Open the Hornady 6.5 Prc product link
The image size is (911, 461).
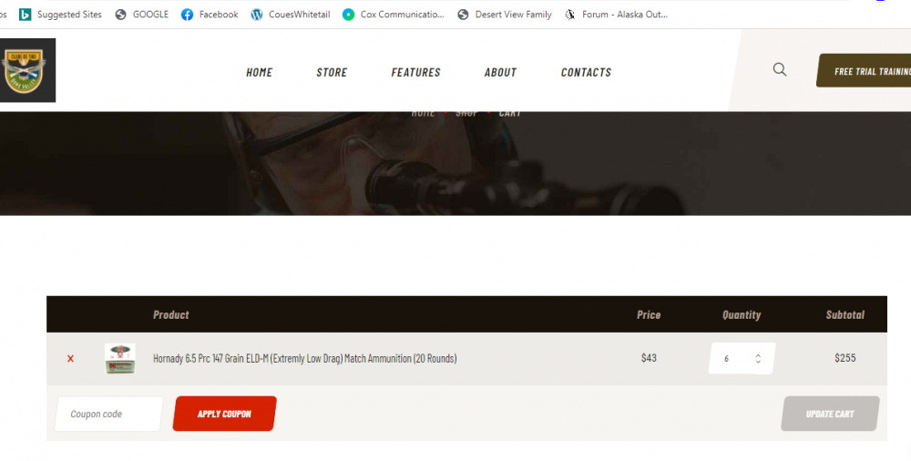304,359
